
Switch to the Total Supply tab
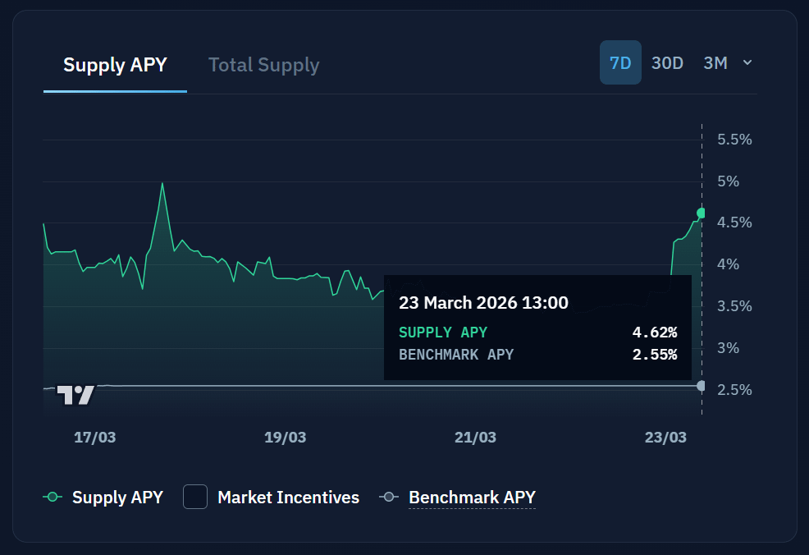263,65
